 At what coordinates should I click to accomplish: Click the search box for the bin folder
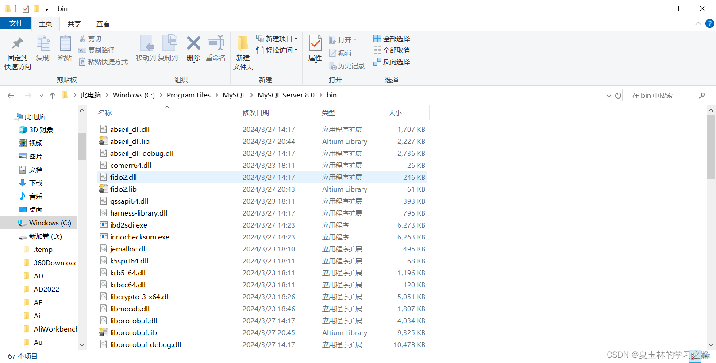click(x=669, y=95)
